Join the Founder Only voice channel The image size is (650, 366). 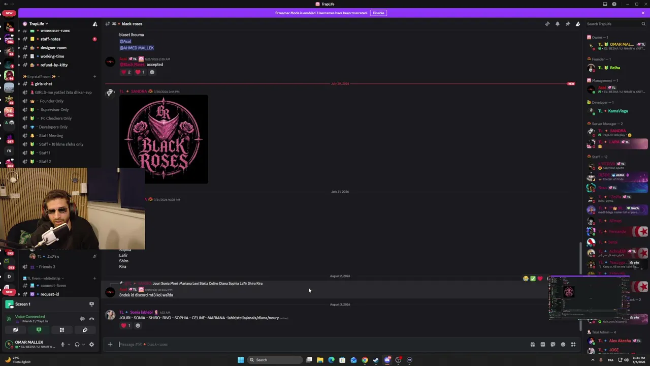tap(59, 101)
